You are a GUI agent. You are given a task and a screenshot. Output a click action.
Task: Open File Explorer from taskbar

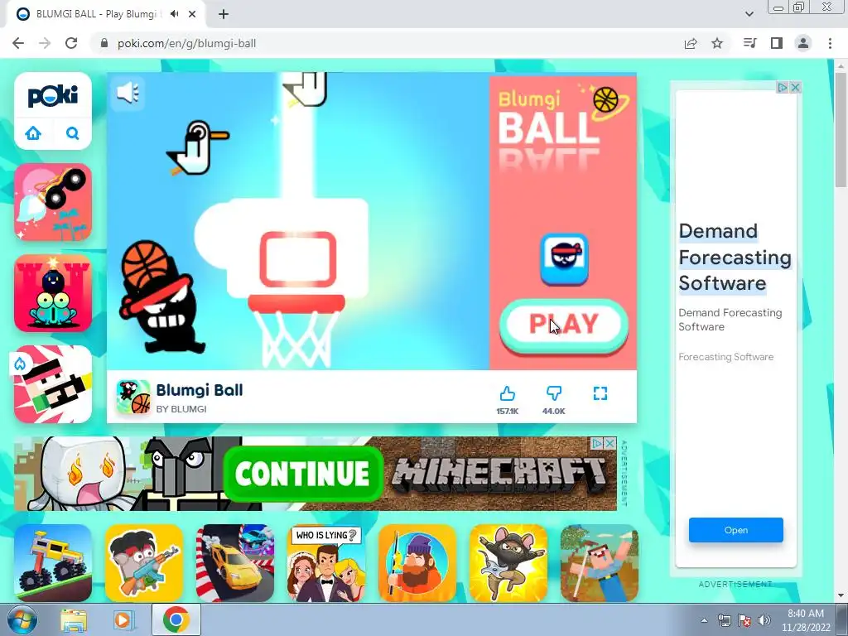74,620
